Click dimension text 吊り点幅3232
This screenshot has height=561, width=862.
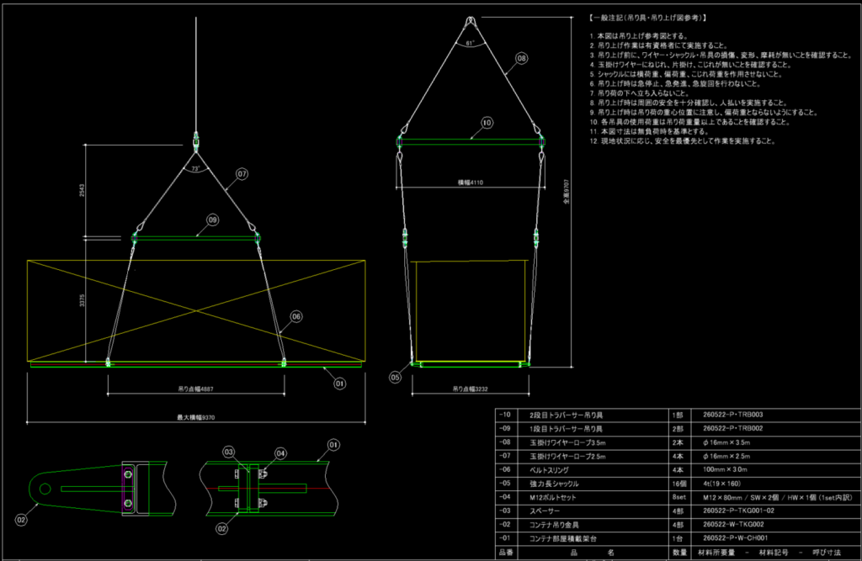(470, 389)
